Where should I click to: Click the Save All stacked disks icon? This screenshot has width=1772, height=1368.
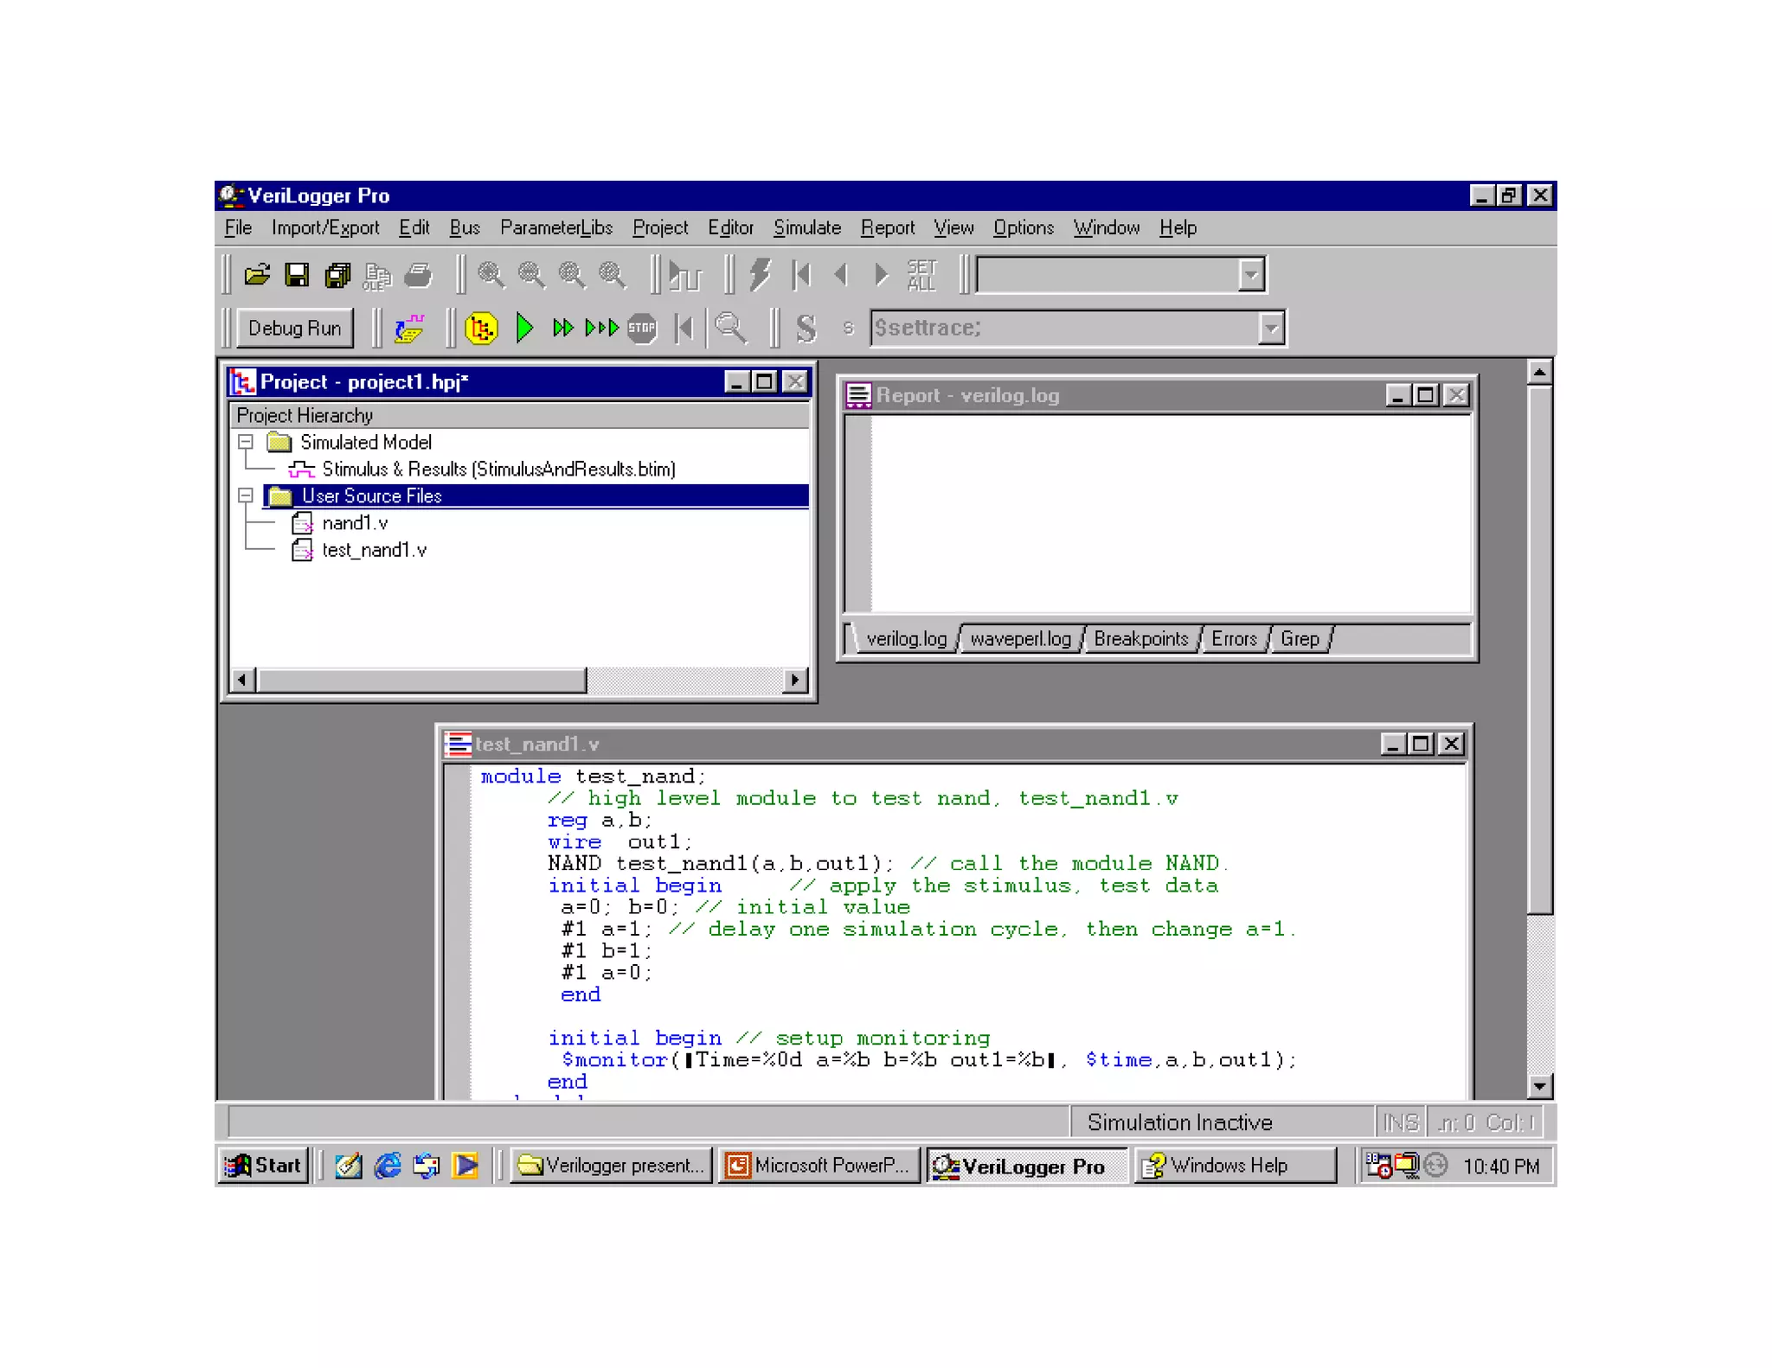tap(337, 276)
